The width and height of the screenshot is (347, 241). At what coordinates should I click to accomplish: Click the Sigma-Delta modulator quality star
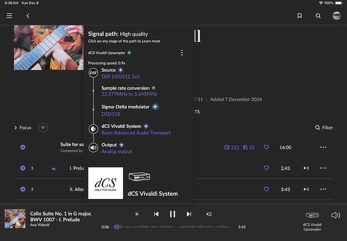[x=155, y=107]
